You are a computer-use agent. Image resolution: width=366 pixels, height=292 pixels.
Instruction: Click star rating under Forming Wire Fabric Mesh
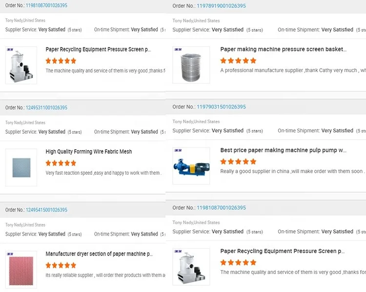61,163
